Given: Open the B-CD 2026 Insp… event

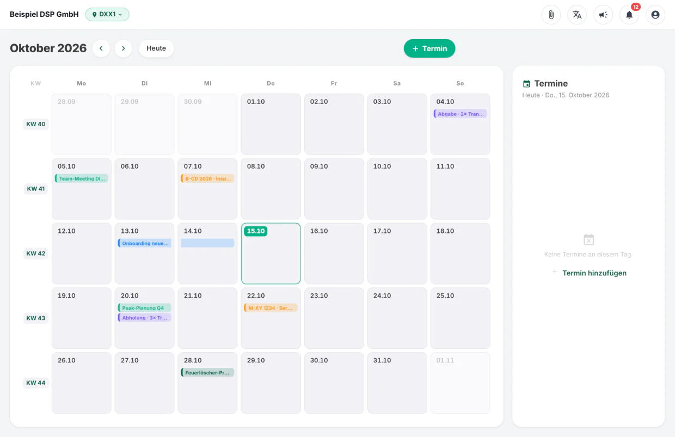Looking at the screenshot, I should [207, 179].
